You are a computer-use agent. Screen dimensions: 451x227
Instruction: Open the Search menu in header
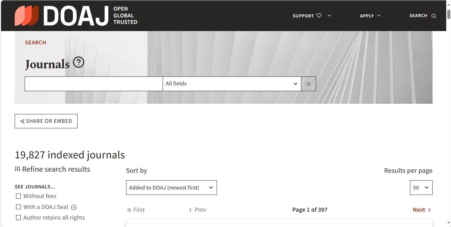pyautogui.click(x=423, y=16)
